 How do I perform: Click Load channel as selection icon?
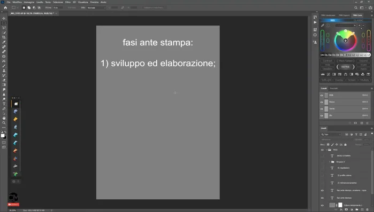tap(350, 123)
